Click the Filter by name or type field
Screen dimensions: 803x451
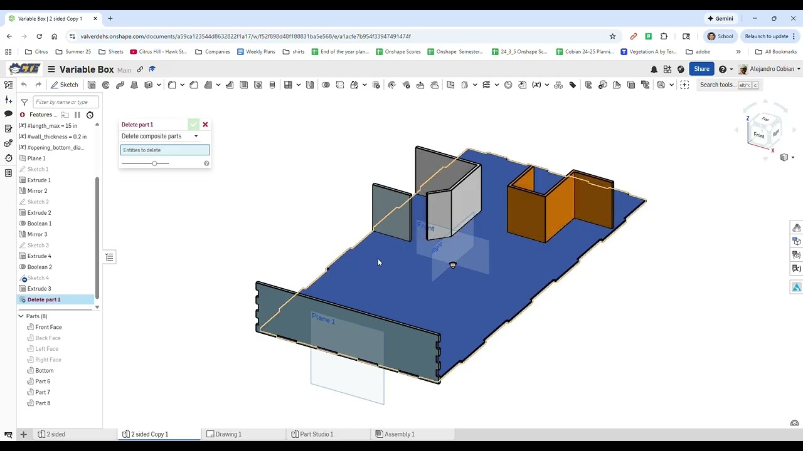pyautogui.click(x=65, y=102)
